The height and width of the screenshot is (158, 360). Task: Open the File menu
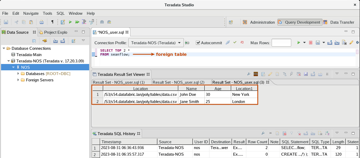5,13
